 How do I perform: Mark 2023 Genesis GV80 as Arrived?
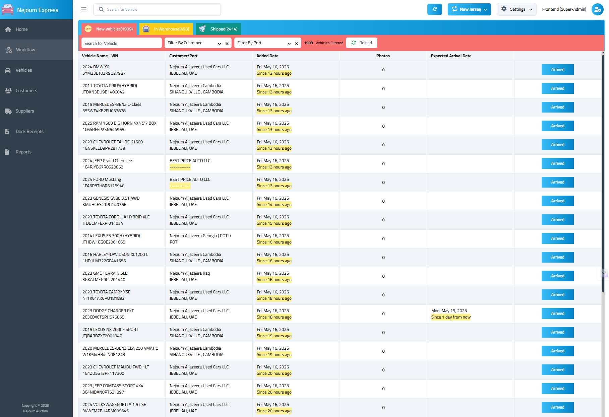coord(557,201)
